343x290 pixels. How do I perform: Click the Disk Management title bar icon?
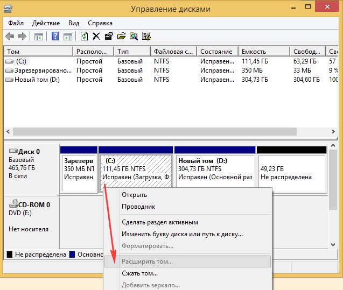tap(8, 9)
